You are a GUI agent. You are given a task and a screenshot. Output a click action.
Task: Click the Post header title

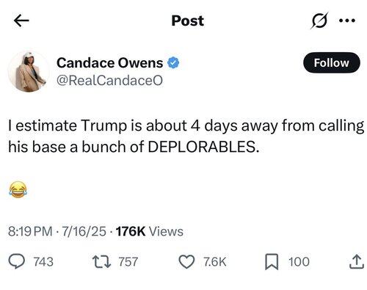(x=188, y=21)
